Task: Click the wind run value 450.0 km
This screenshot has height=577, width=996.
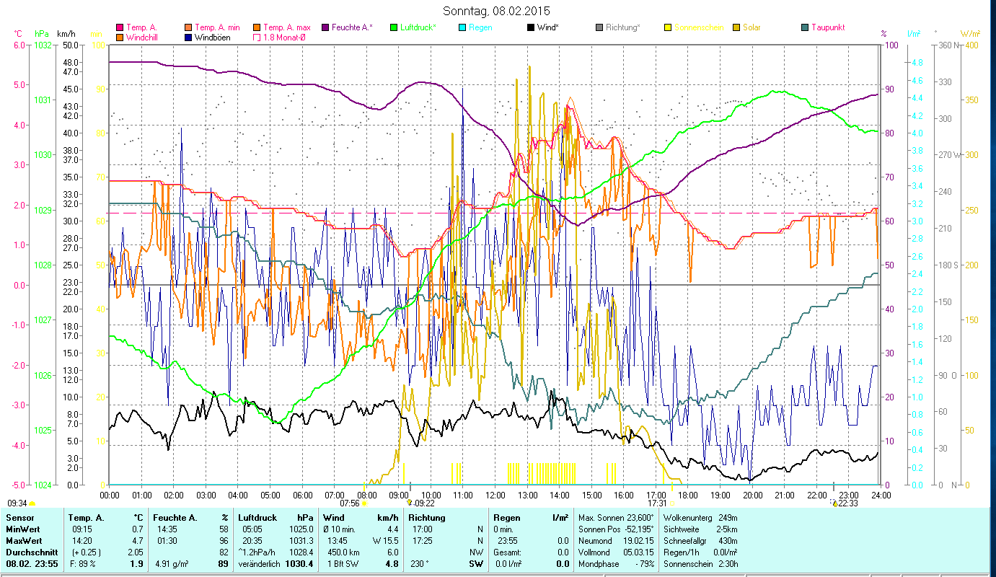Action: [x=344, y=552]
